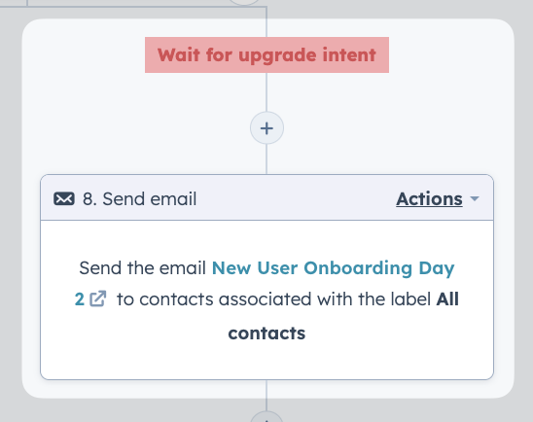
Task: Click the envelope icon in step 8 header
Action: tap(64, 198)
